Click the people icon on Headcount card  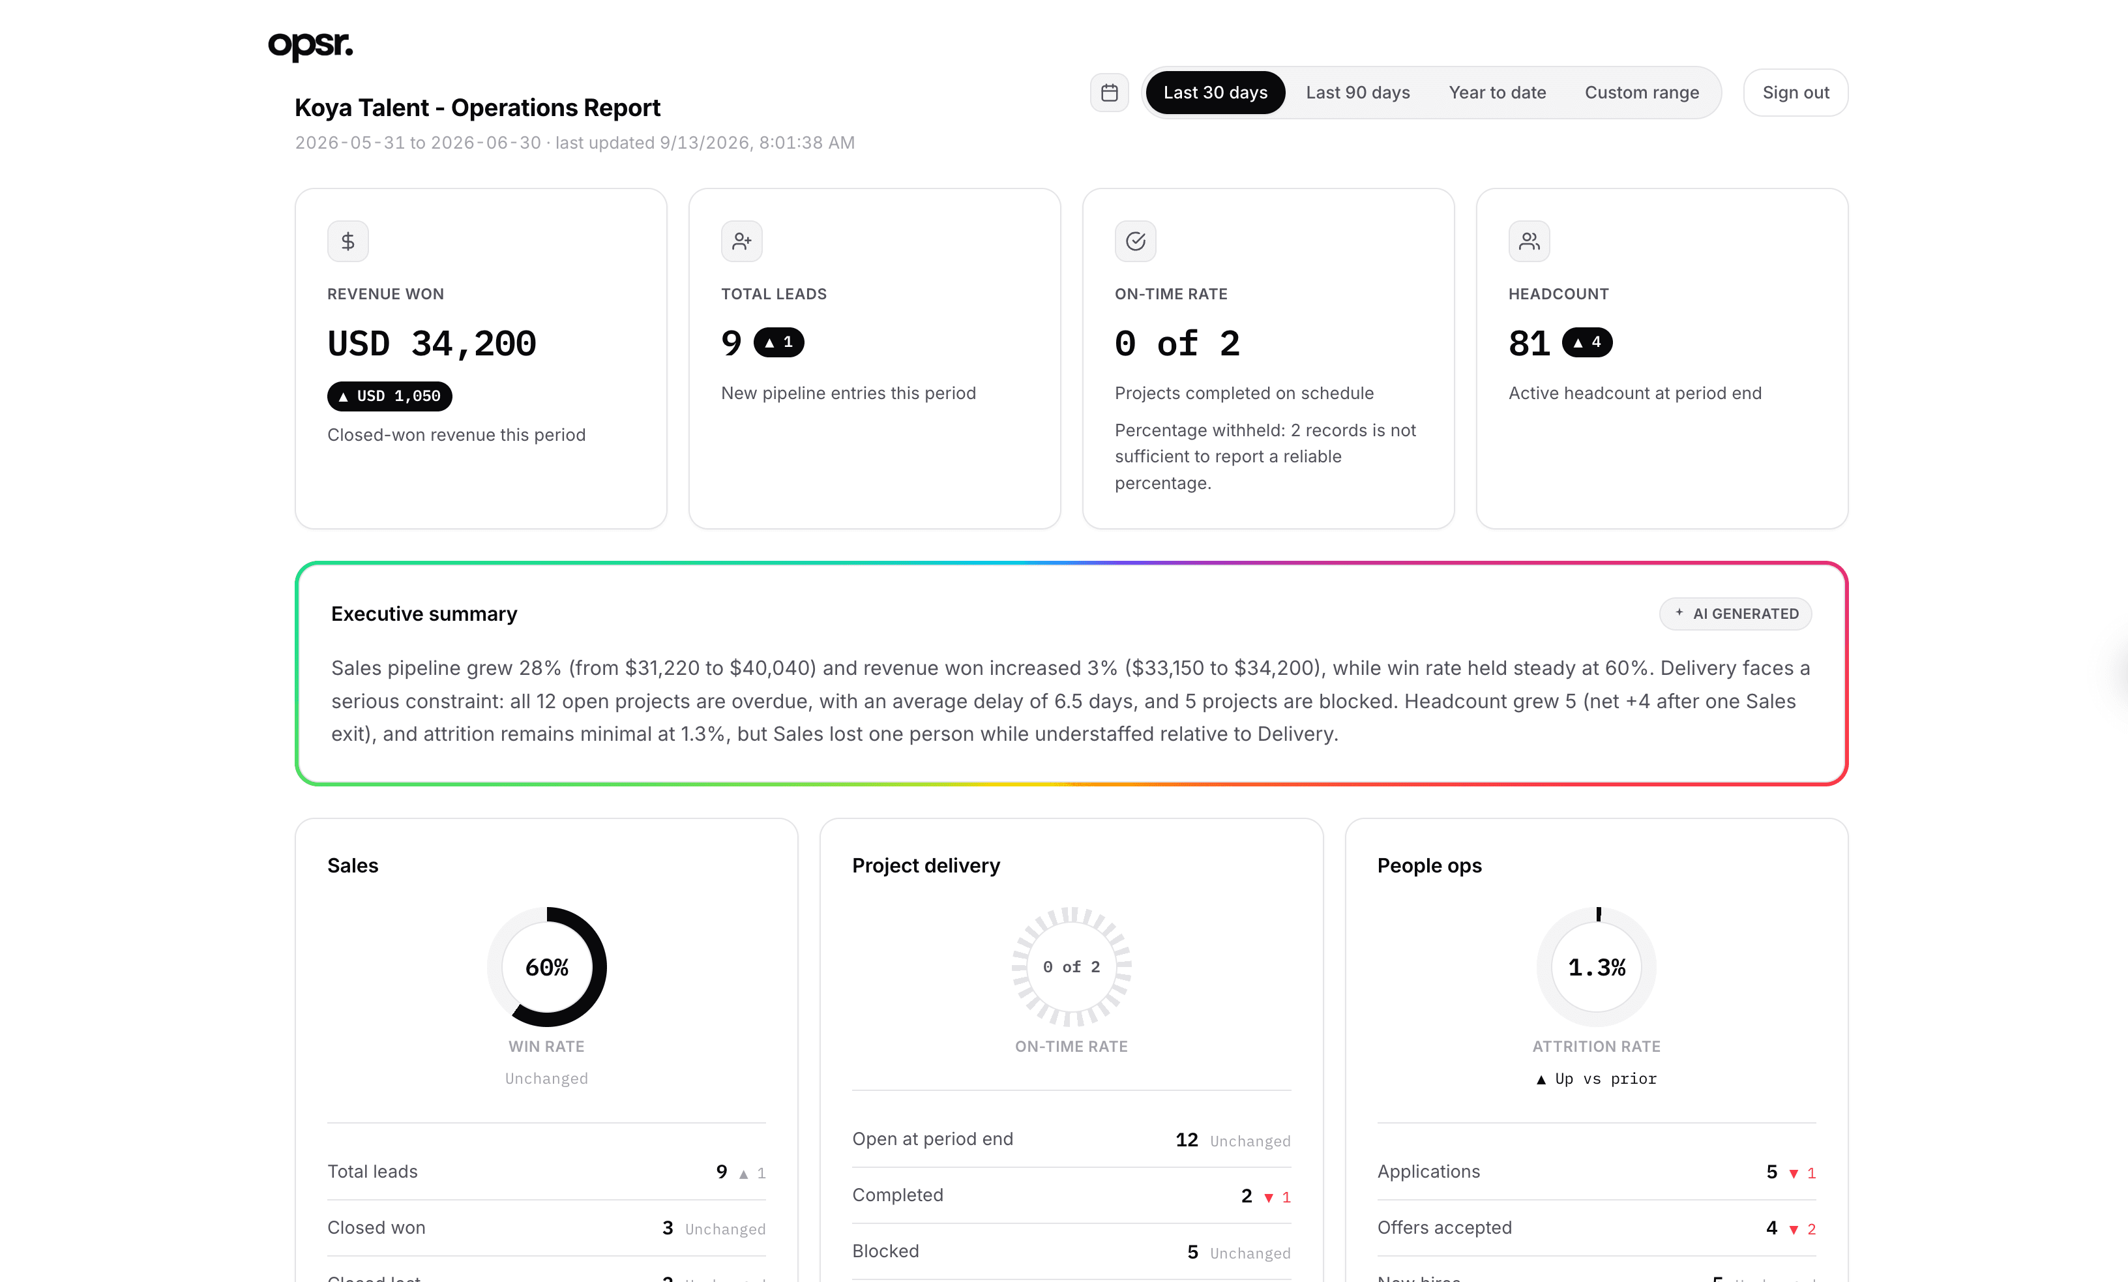pyautogui.click(x=1529, y=241)
